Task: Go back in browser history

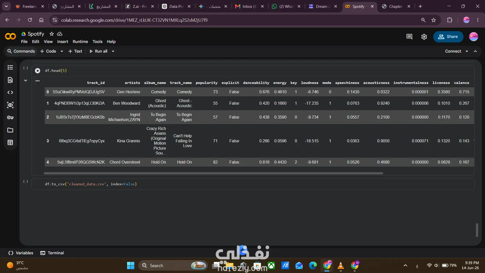Action: [7, 20]
